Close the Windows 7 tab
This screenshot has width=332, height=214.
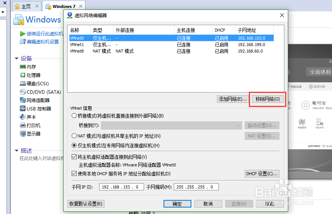[x=81, y=6]
